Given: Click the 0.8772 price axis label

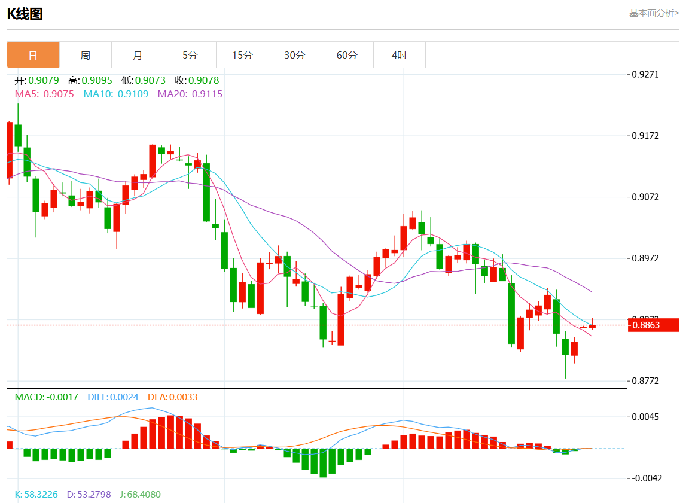Looking at the screenshot, I should tap(645, 381).
